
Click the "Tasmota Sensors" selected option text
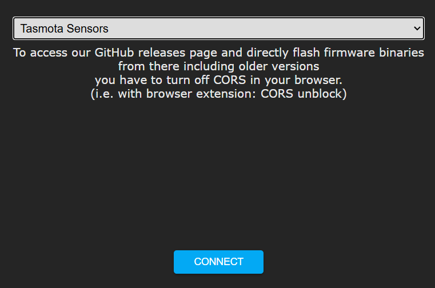click(x=65, y=28)
